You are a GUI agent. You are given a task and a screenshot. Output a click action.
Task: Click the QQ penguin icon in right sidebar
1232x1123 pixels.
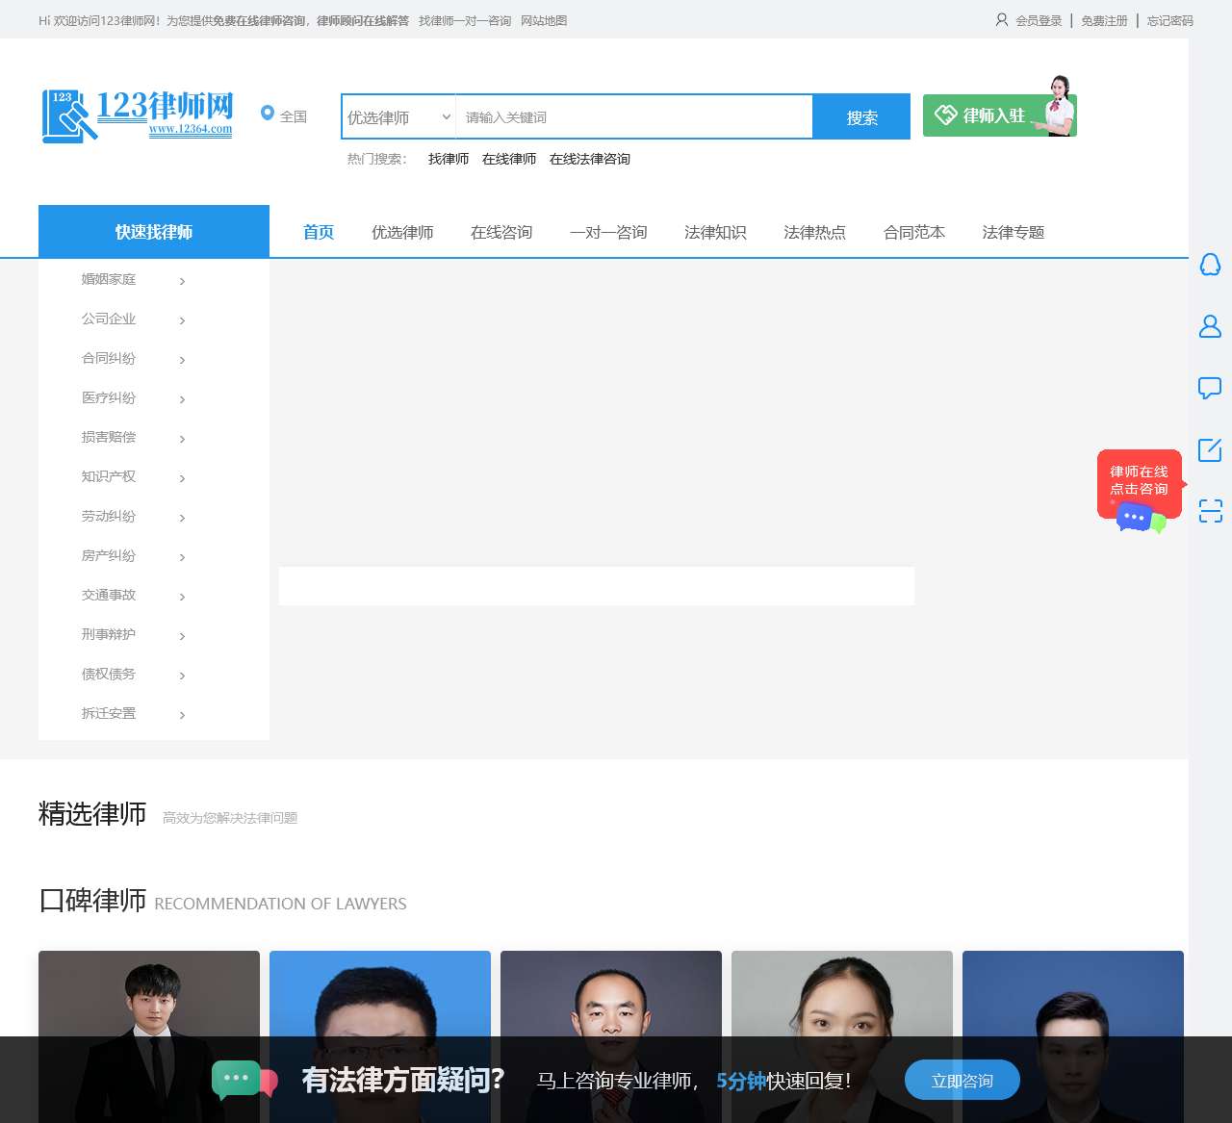click(1210, 265)
